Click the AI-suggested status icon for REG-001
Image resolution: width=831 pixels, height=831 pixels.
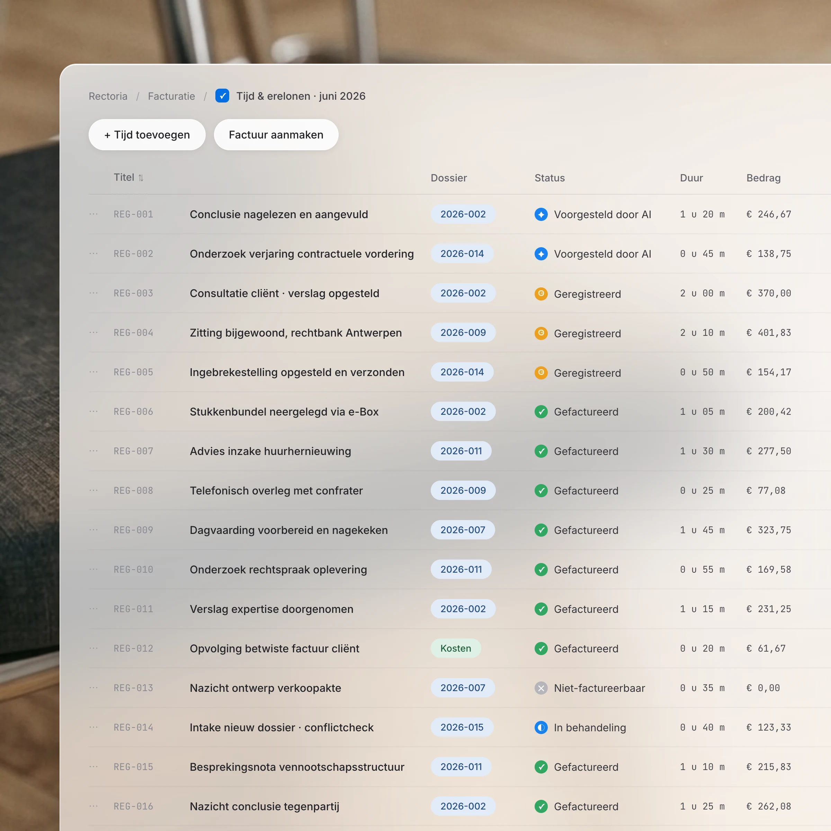(x=541, y=214)
